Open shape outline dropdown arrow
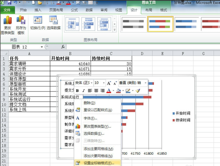Image resolution: width=220 pixels, height=166 pixels. pyautogui.click(x=133, y=91)
